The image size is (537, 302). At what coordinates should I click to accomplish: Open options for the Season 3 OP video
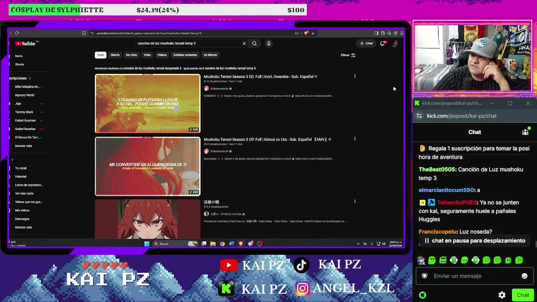355,139
